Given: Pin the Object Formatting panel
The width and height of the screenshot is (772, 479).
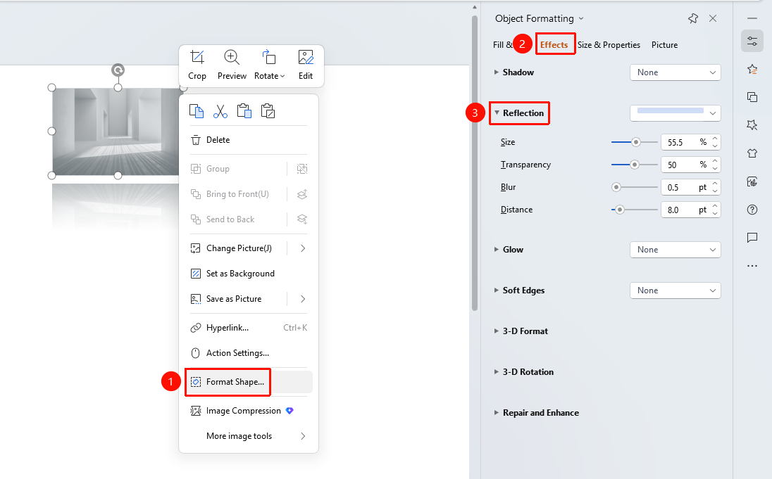Looking at the screenshot, I should coord(692,19).
